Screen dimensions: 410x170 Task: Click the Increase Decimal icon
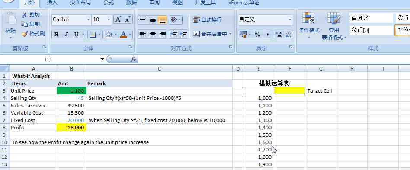click(279, 34)
